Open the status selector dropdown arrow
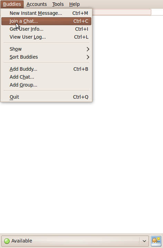 pyautogui.click(x=144, y=241)
